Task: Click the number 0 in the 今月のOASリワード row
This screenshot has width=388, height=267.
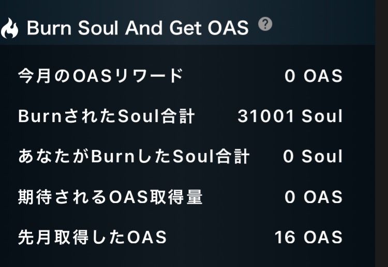Action: pyautogui.click(x=290, y=76)
